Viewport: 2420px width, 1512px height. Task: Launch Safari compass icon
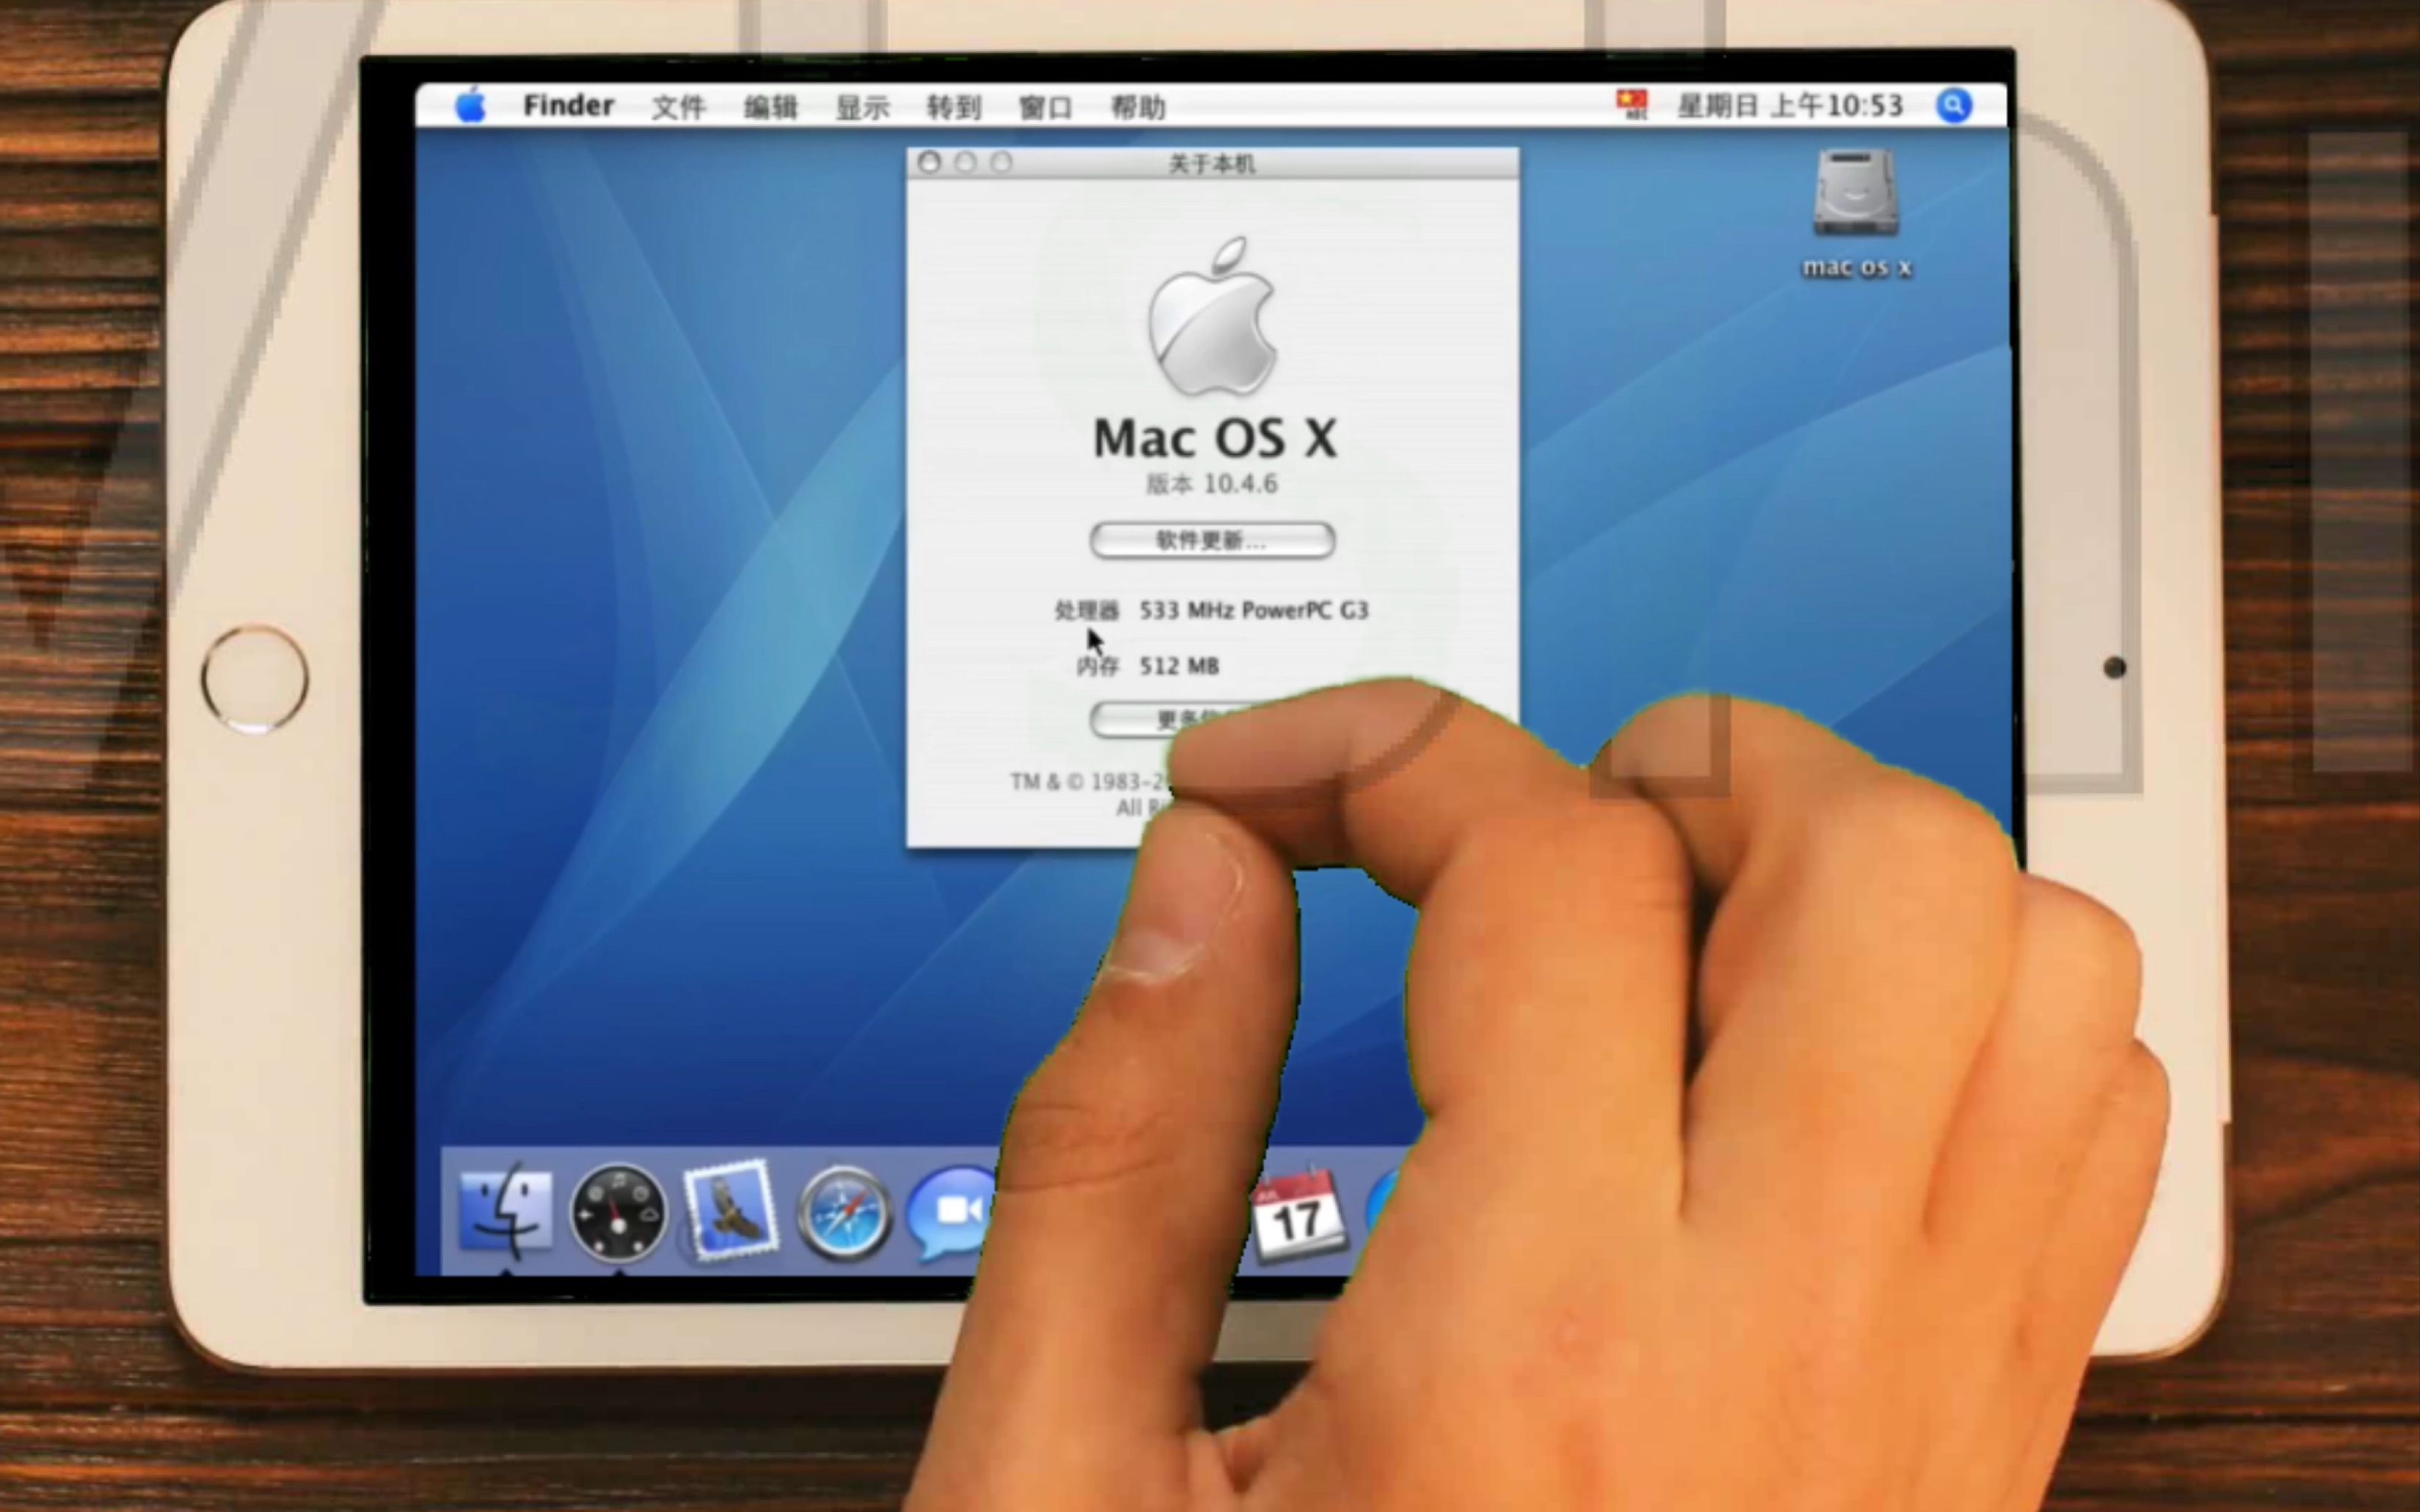pos(845,1214)
